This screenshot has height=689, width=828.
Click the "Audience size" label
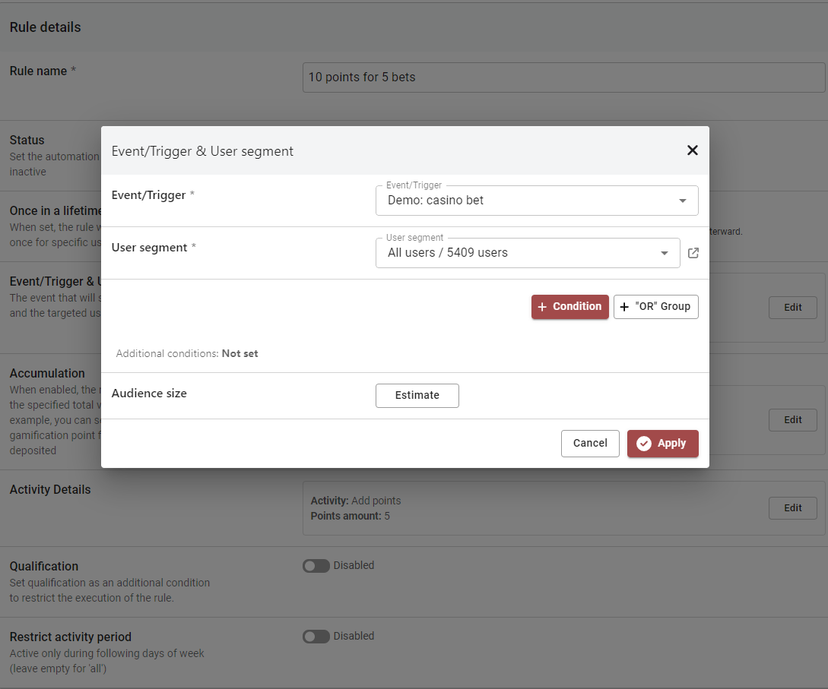[x=149, y=393]
